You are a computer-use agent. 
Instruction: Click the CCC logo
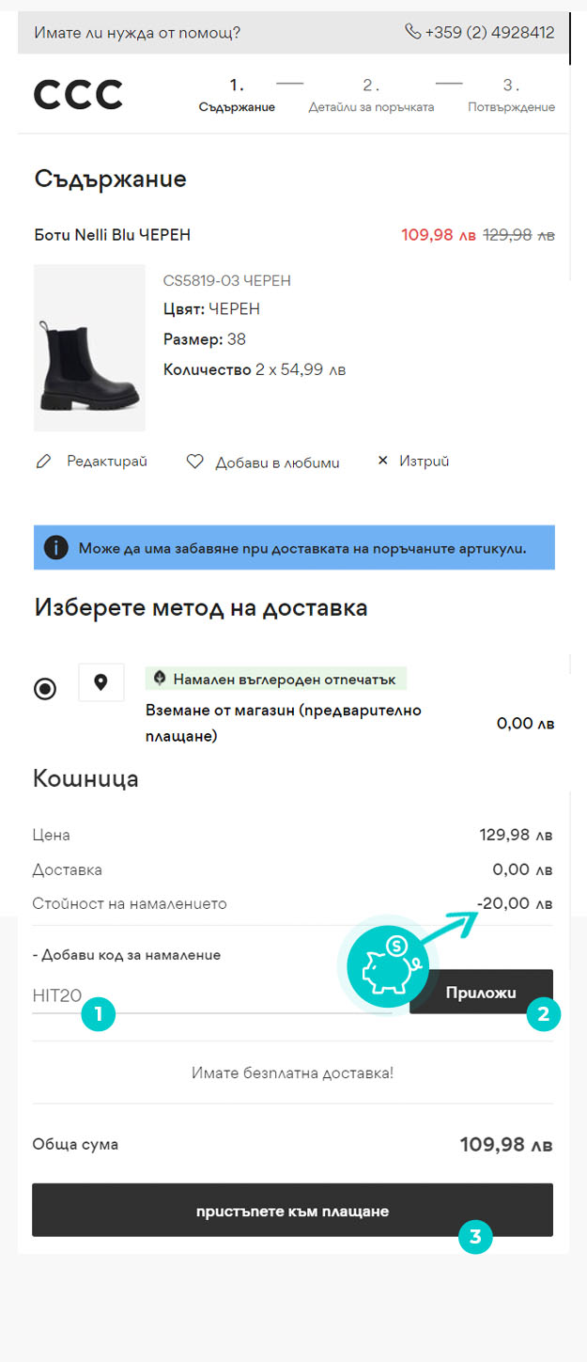click(x=78, y=94)
